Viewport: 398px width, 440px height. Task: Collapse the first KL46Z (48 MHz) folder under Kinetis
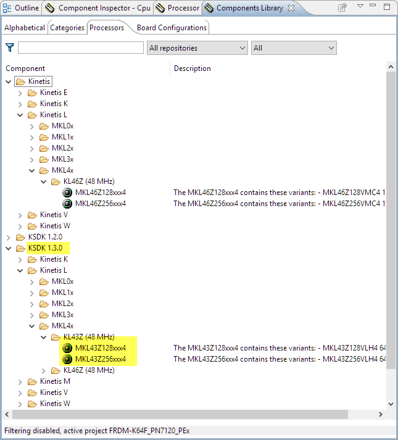point(44,182)
